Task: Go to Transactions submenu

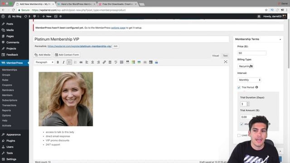Action: click(9, 105)
